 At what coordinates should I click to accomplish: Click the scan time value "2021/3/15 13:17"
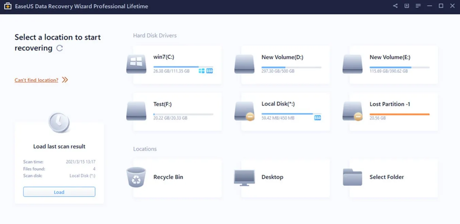(x=81, y=162)
